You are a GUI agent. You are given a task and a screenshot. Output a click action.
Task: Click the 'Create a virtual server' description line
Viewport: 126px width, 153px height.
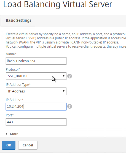click(66, 34)
